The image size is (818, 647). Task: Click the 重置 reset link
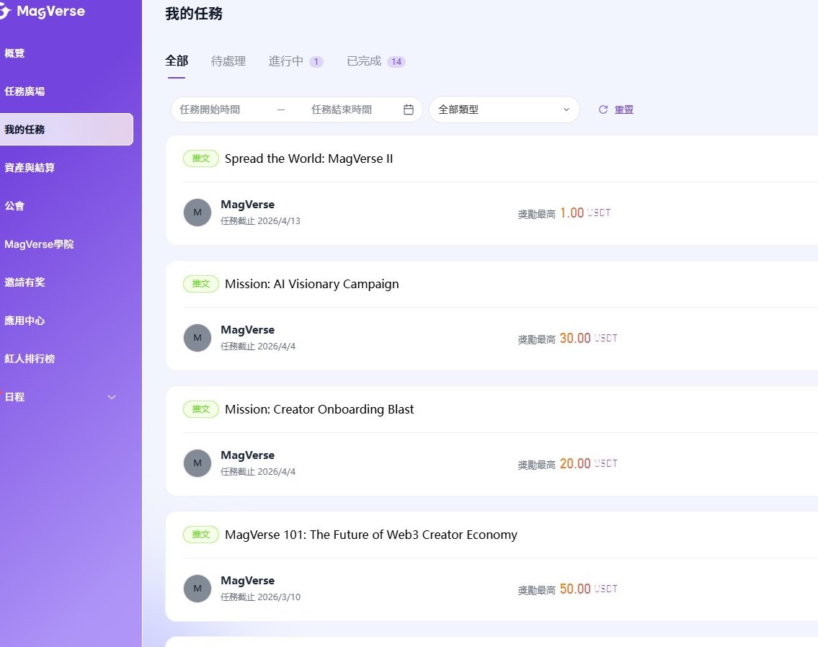point(624,110)
